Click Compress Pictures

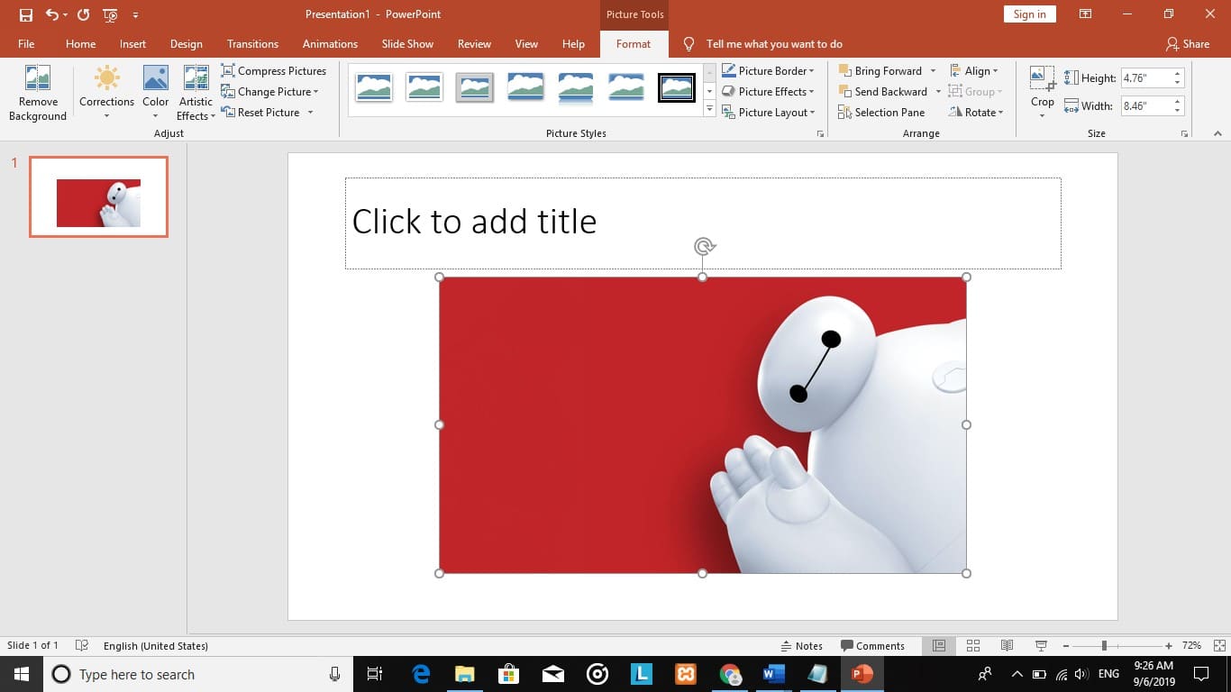coord(274,71)
